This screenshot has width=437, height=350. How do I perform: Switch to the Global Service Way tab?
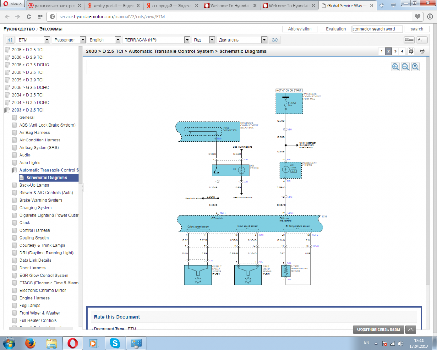pyautogui.click(x=348, y=5)
